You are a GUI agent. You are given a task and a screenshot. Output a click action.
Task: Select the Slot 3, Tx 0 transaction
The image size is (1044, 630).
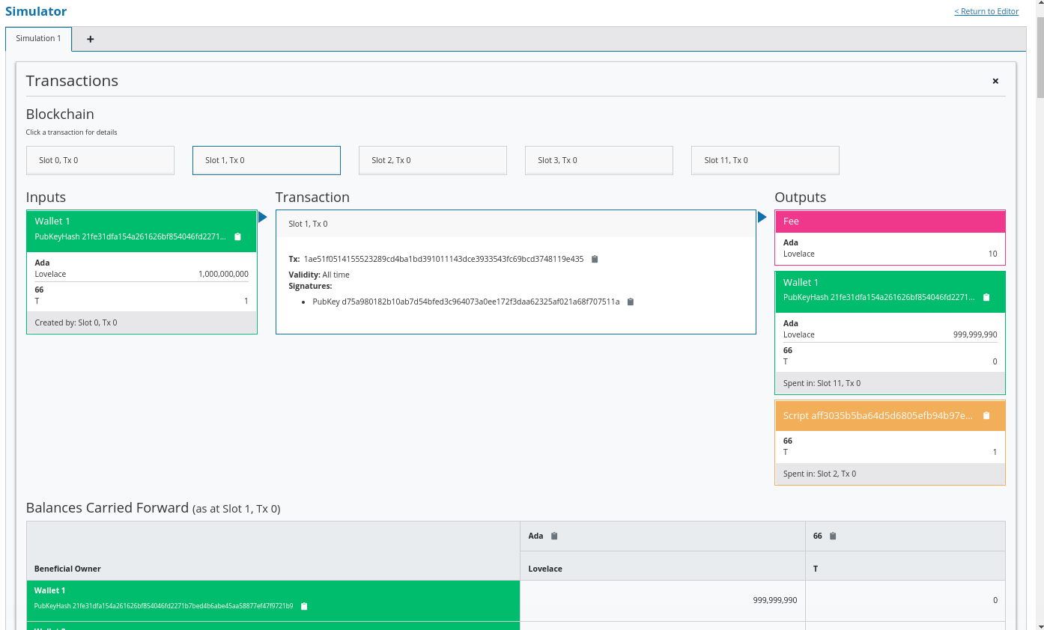599,160
